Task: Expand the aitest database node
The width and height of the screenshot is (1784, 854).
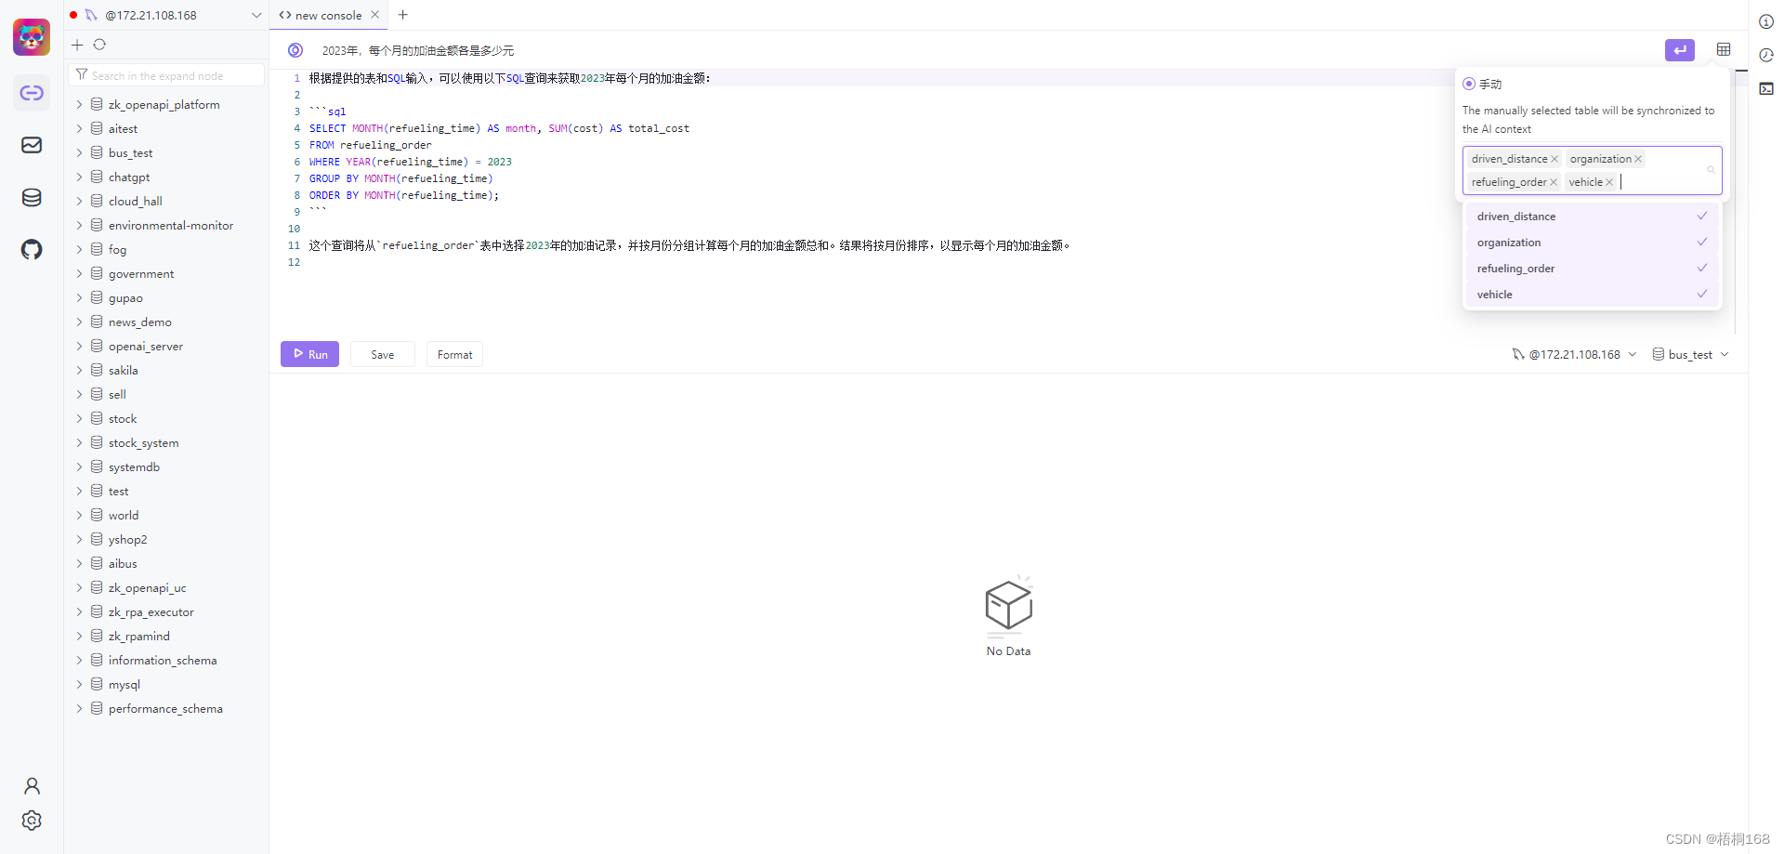Action: (x=79, y=128)
